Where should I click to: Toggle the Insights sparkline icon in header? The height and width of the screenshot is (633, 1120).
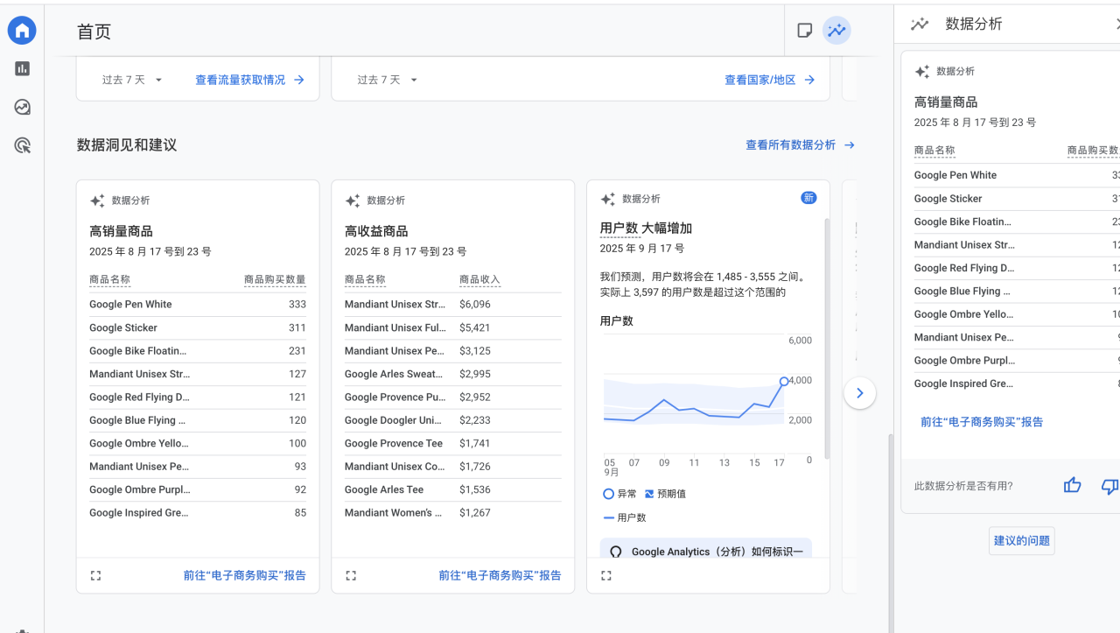coord(836,31)
